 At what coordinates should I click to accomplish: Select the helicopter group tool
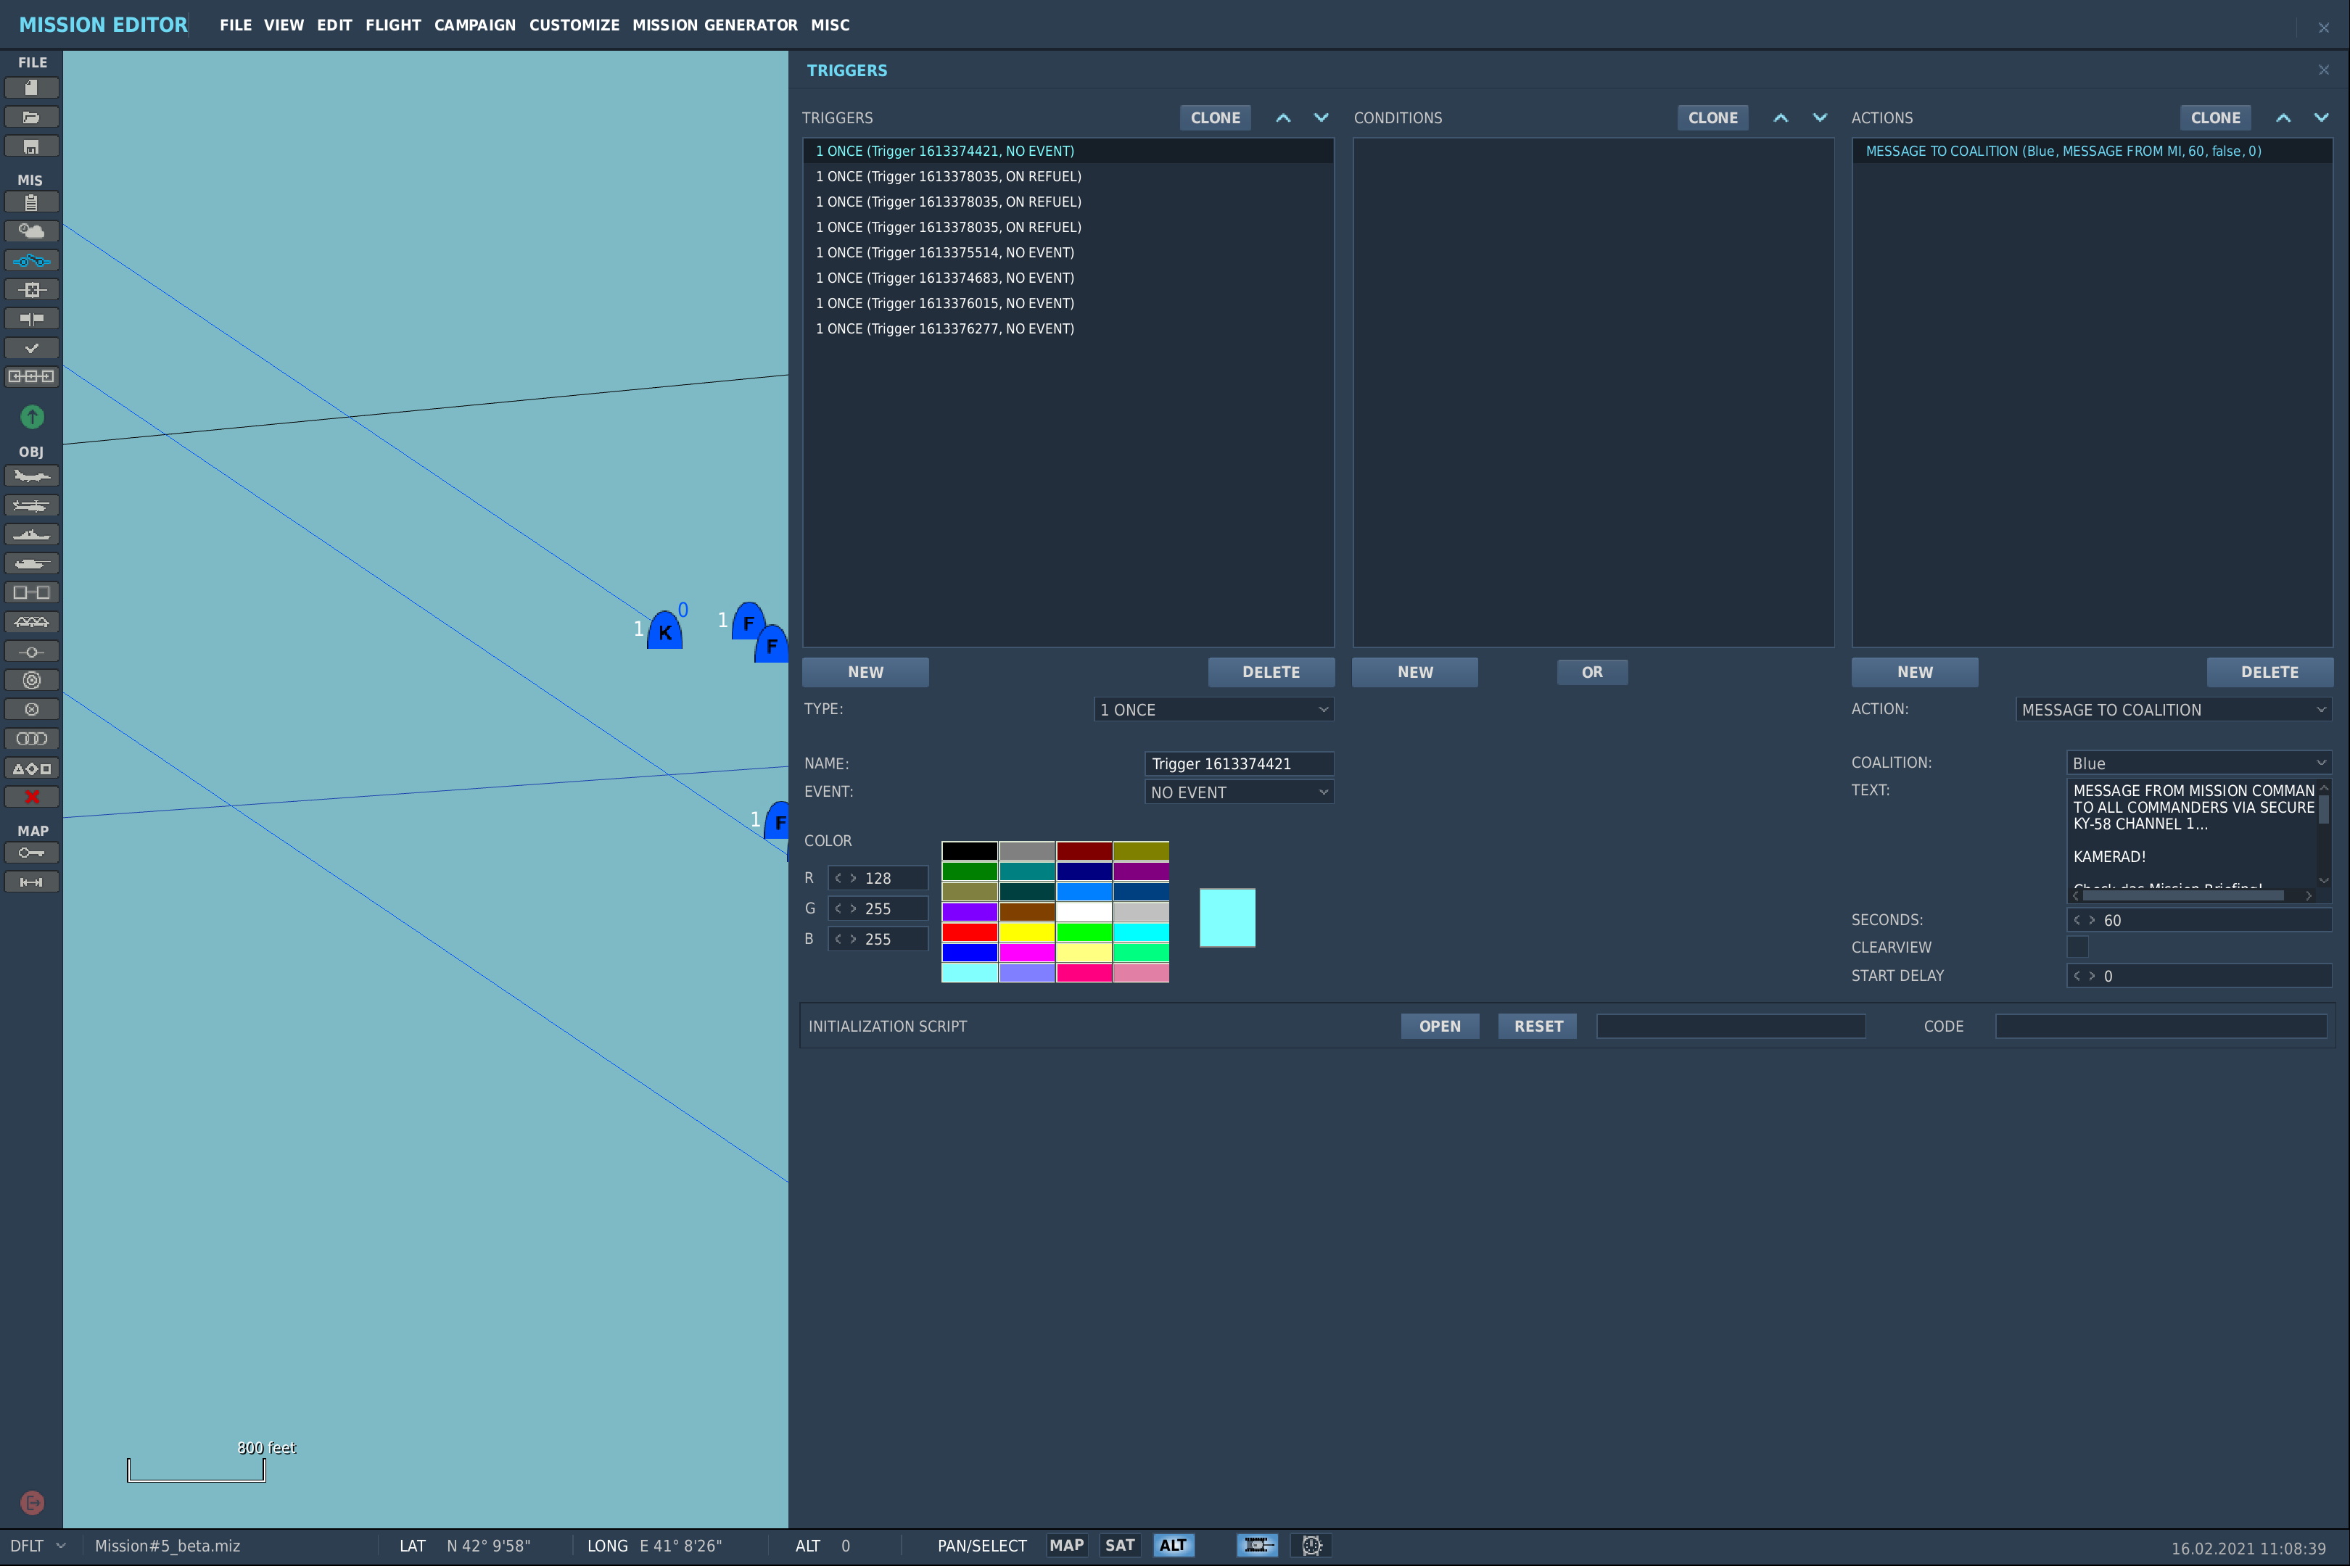click(31, 505)
